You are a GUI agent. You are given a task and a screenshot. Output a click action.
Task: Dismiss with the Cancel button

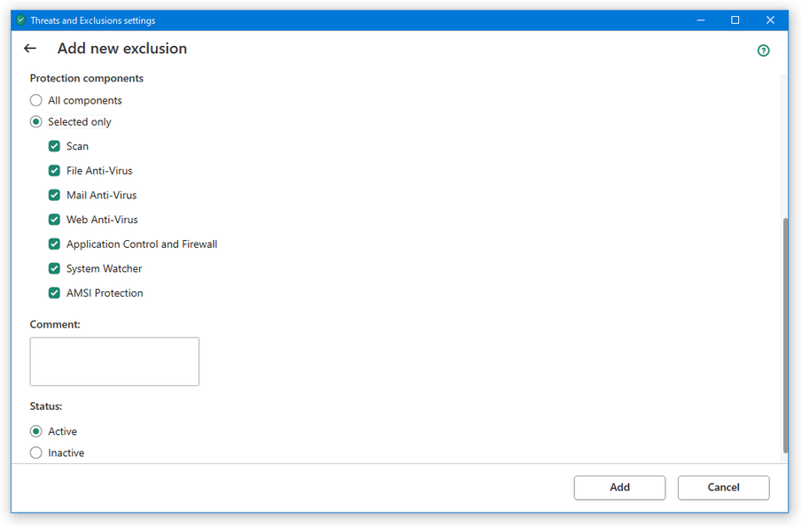click(x=723, y=488)
